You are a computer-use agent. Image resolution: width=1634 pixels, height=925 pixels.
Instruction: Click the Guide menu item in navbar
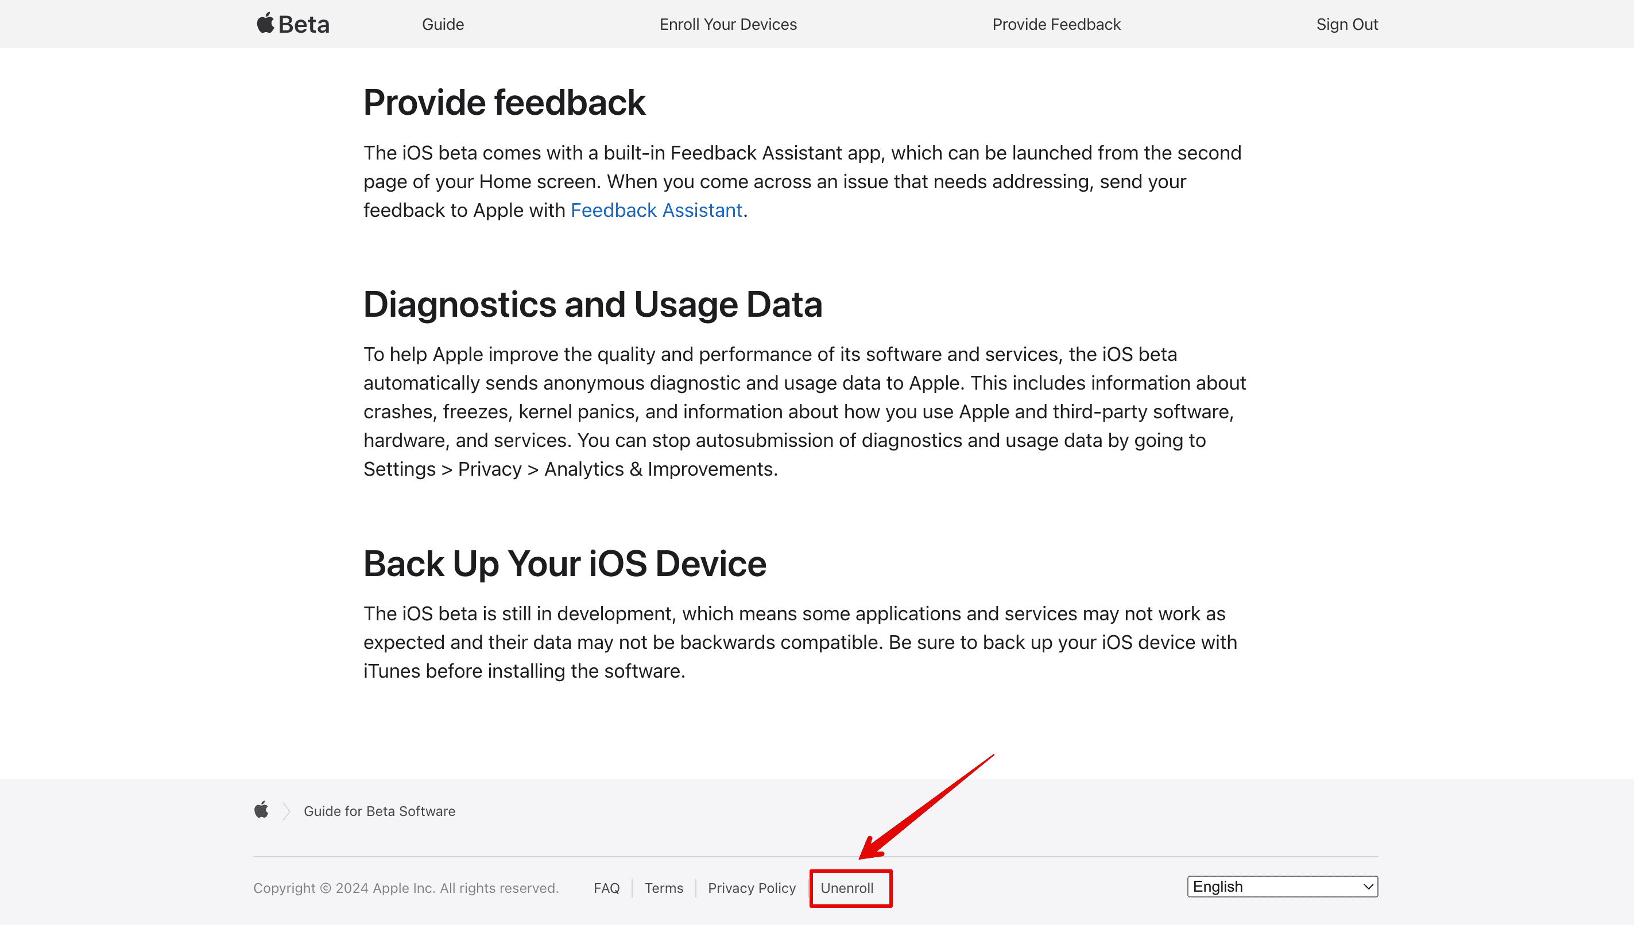tap(442, 24)
